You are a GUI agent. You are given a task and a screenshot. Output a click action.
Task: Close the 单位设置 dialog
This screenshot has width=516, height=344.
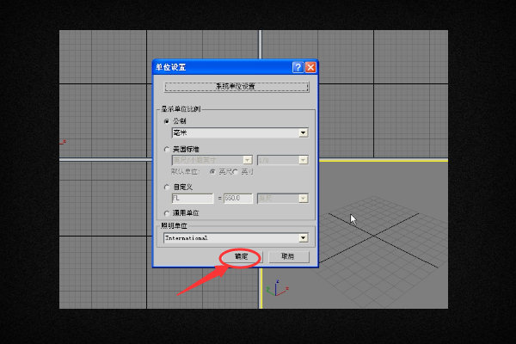point(310,67)
